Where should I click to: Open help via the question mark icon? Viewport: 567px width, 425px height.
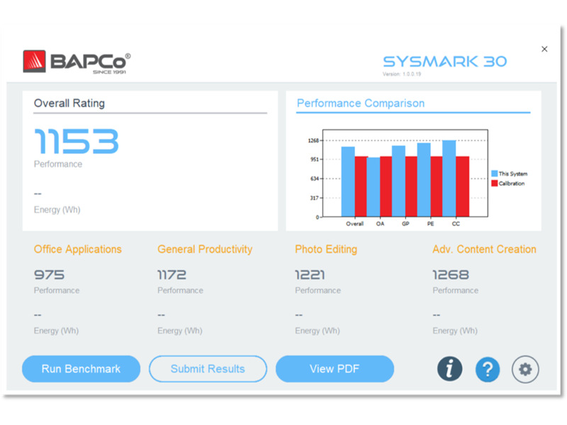[x=488, y=369]
